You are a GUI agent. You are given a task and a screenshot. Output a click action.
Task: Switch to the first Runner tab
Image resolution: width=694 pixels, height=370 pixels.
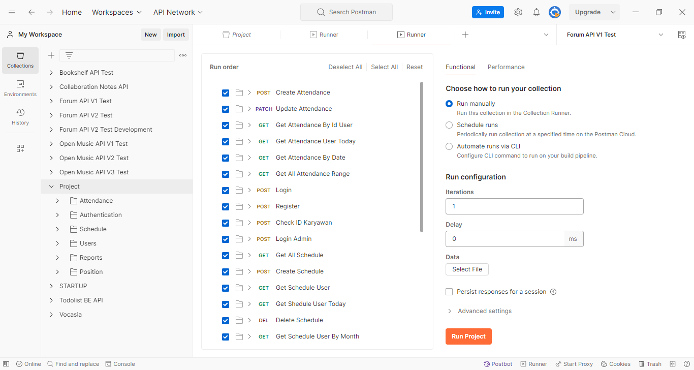click(x=324, y=35)
